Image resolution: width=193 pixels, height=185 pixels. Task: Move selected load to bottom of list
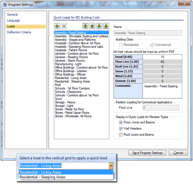[106, 26]
